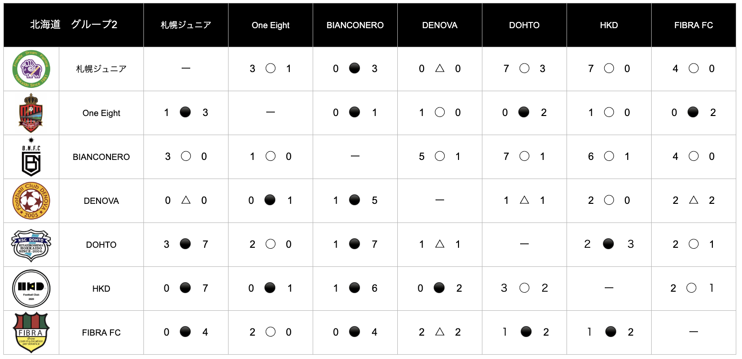Select the FIBRA FC column header

pyautogui.click(x=693, y=25)
